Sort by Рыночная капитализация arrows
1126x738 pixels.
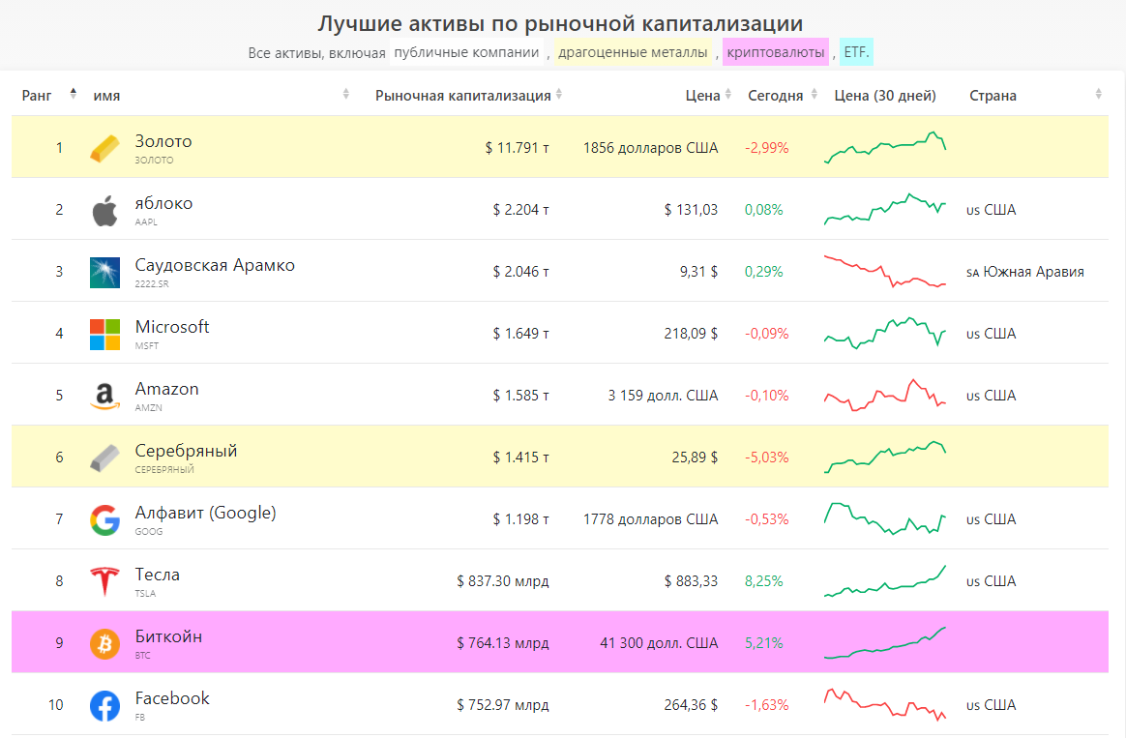point(559,93)
